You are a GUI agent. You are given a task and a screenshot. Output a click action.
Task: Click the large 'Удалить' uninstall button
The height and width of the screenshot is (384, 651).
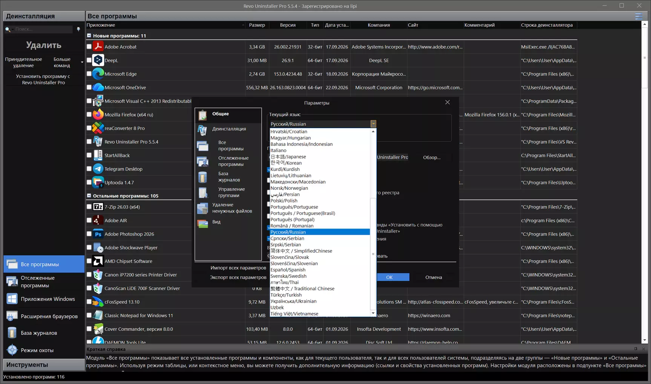pos(44,45)
